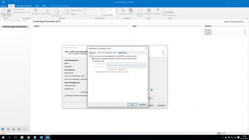Switch to the Algemeen tab
Screen dimensions: 249x140
(92, 53)
